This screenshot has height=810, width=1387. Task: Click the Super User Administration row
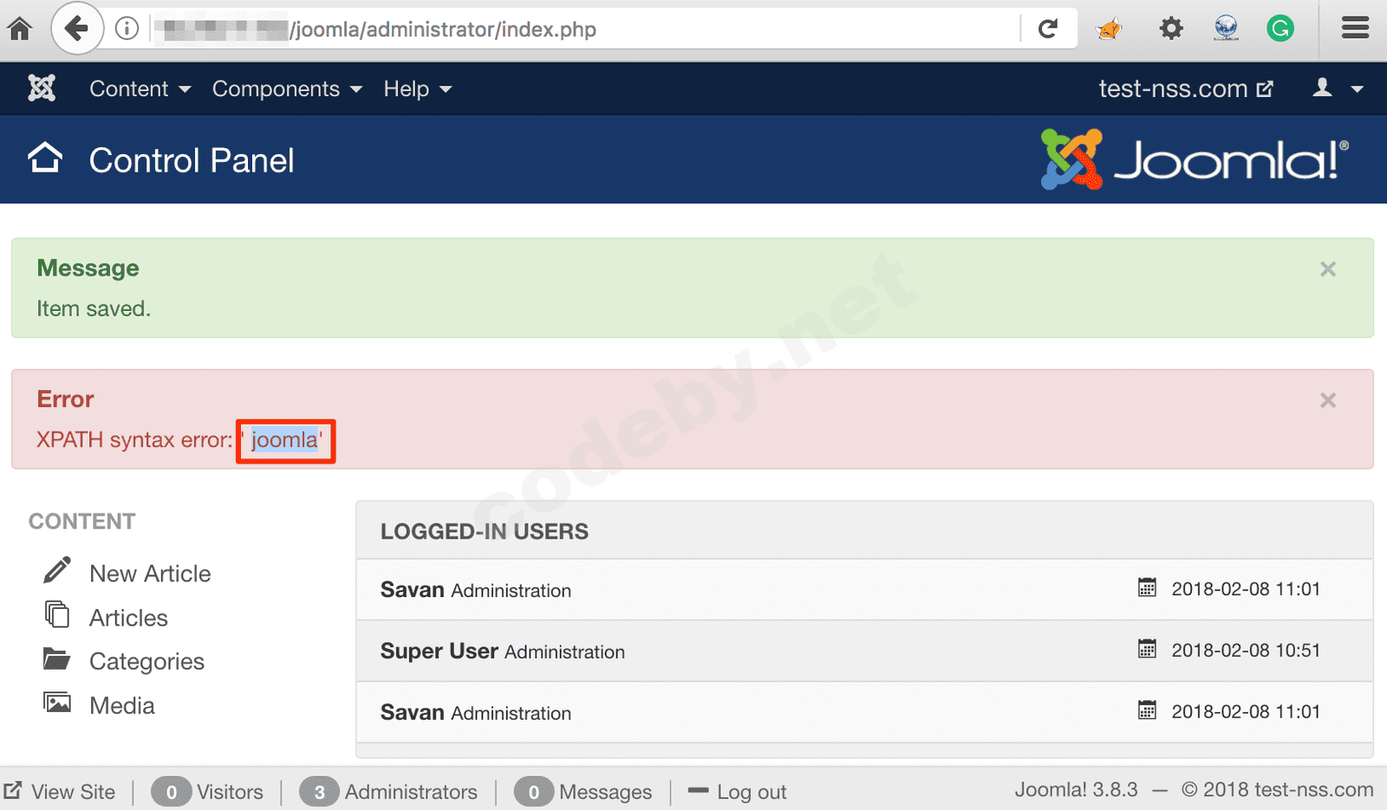(x=864, y=651)
